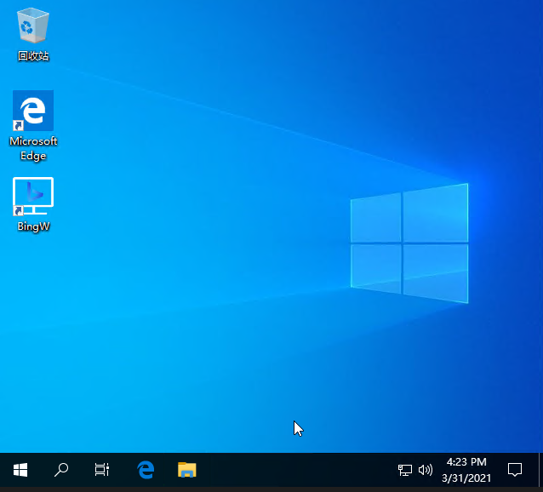Open File Explorer from the taskbar
Screen dimensions: 543x492
187,470
